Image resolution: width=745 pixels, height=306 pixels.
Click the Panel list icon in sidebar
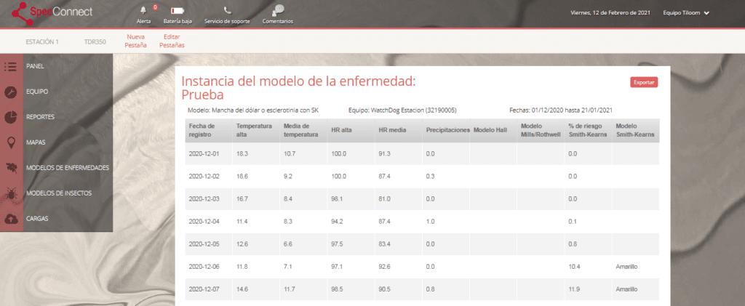pos(10,66)
